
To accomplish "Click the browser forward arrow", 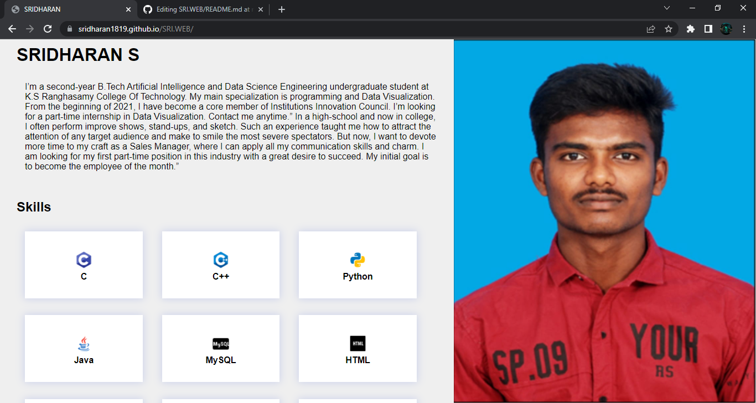I will 30,29.
